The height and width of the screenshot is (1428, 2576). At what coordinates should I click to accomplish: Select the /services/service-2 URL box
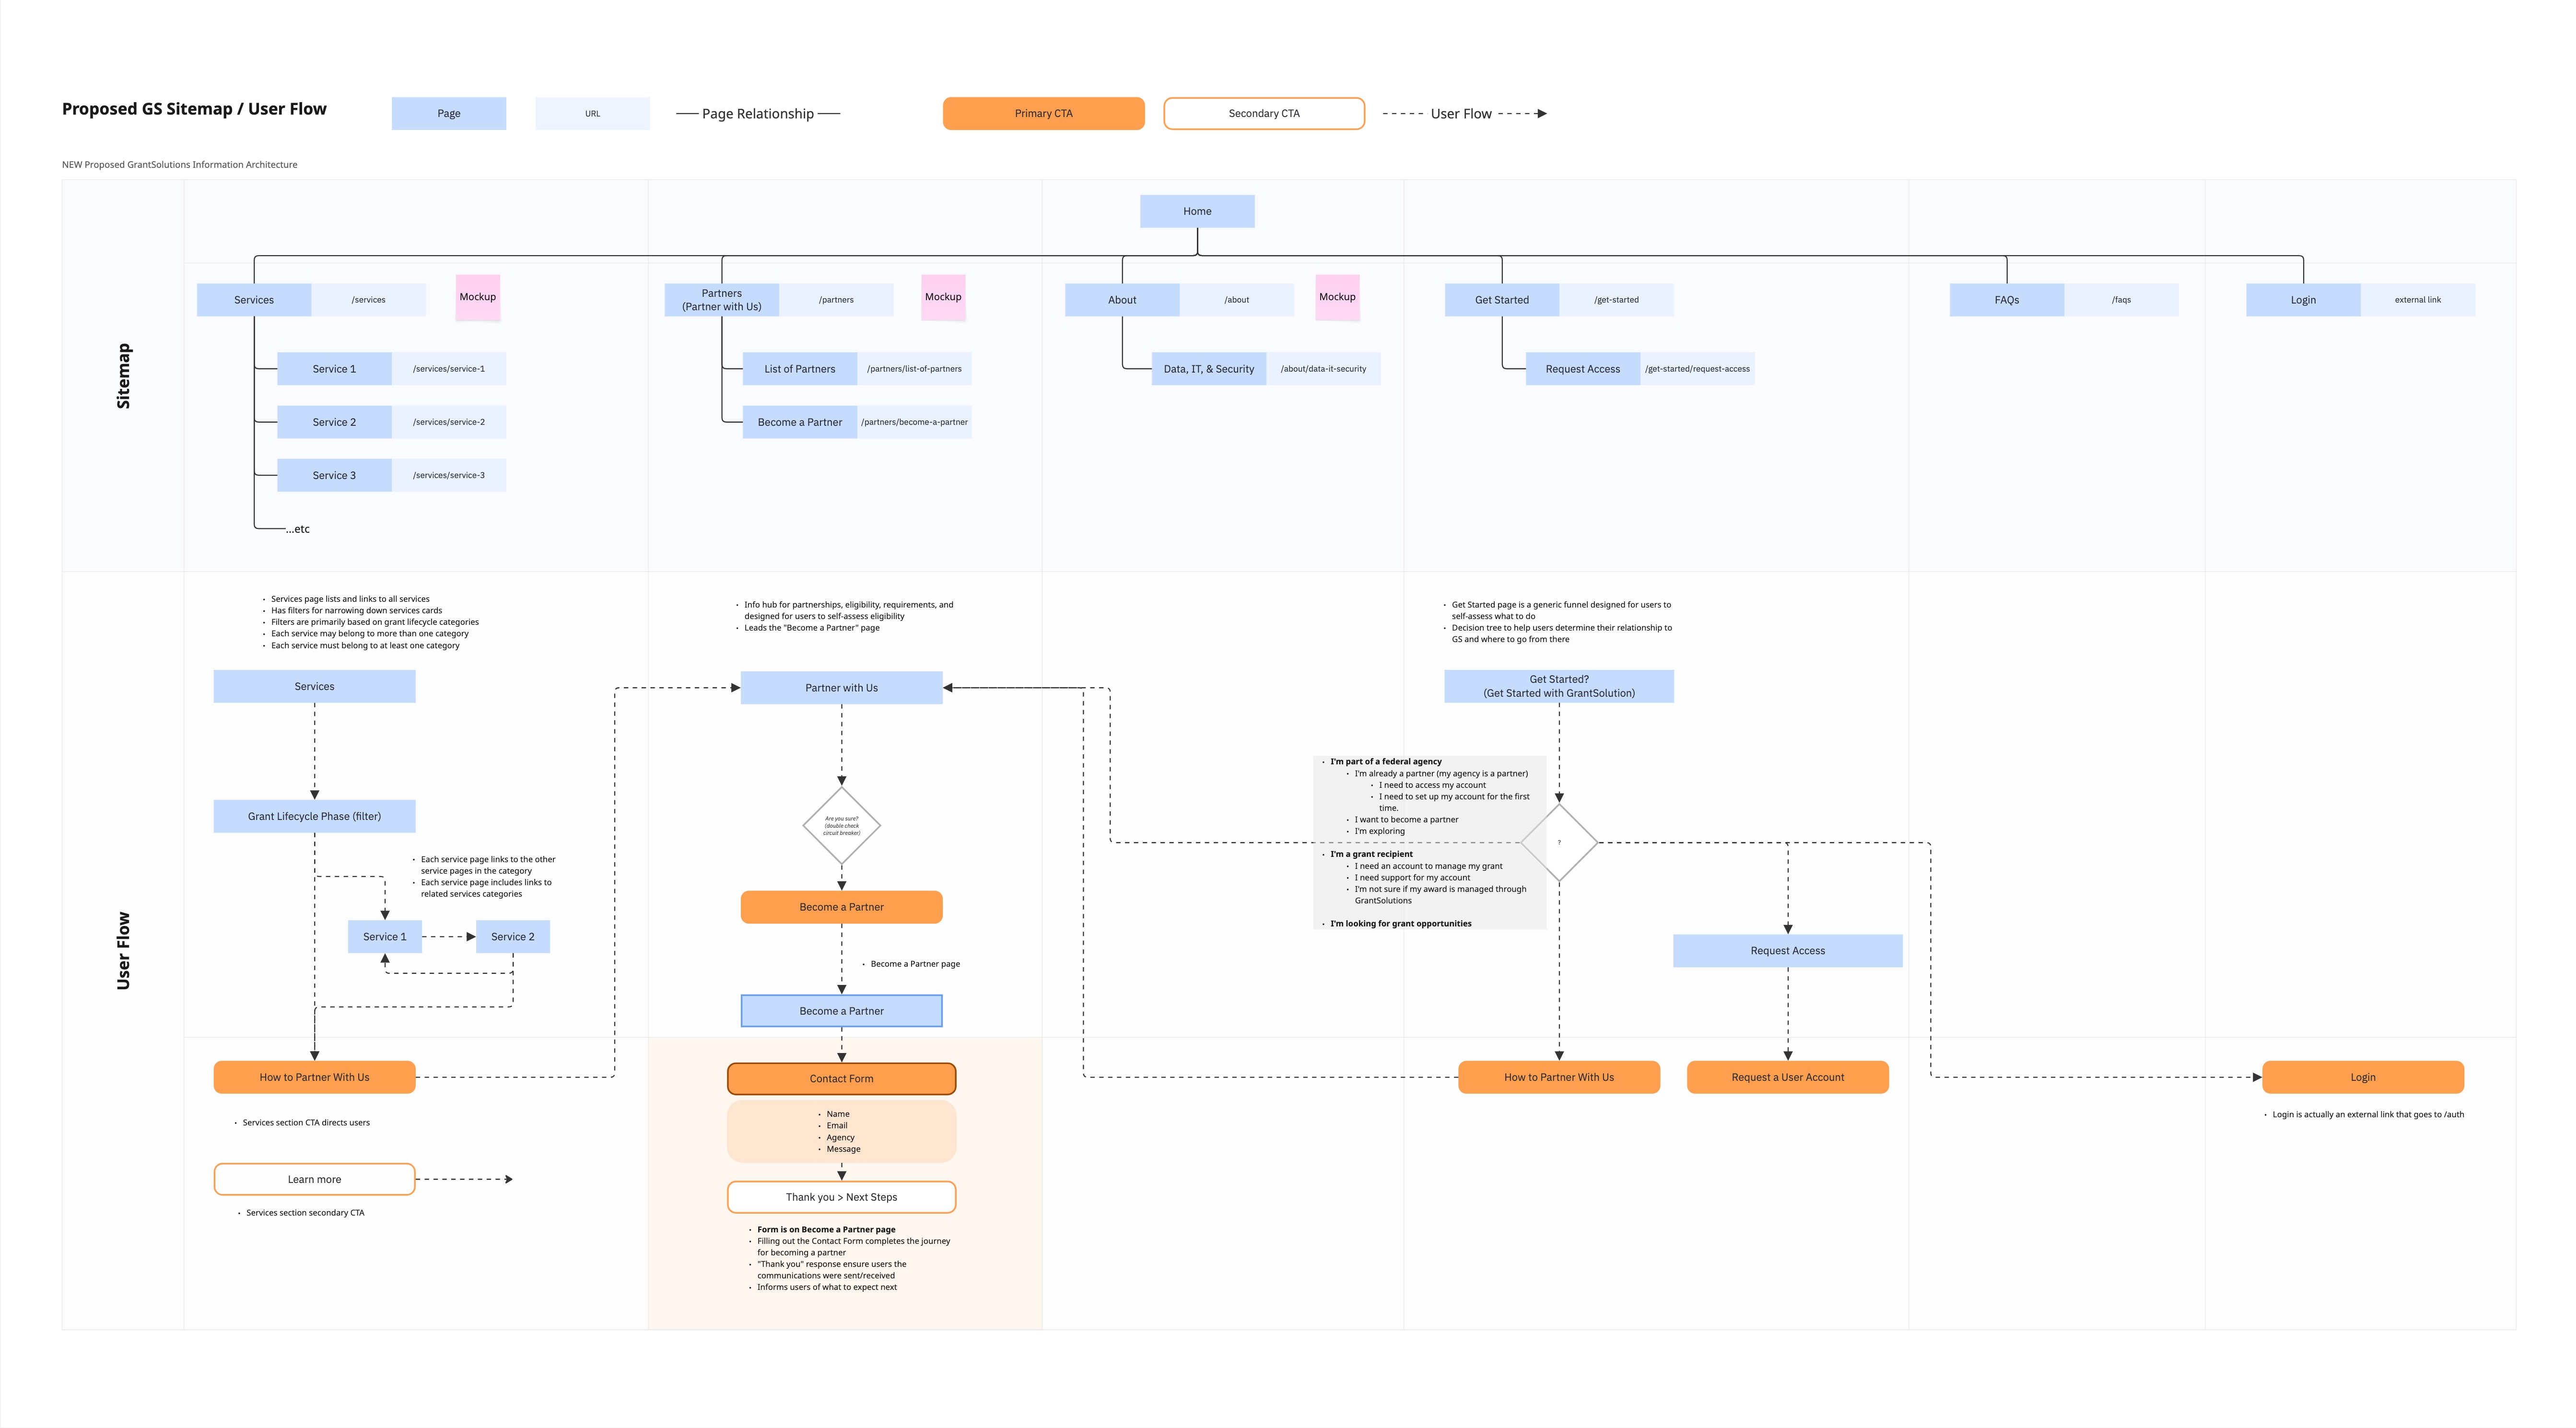448,422
